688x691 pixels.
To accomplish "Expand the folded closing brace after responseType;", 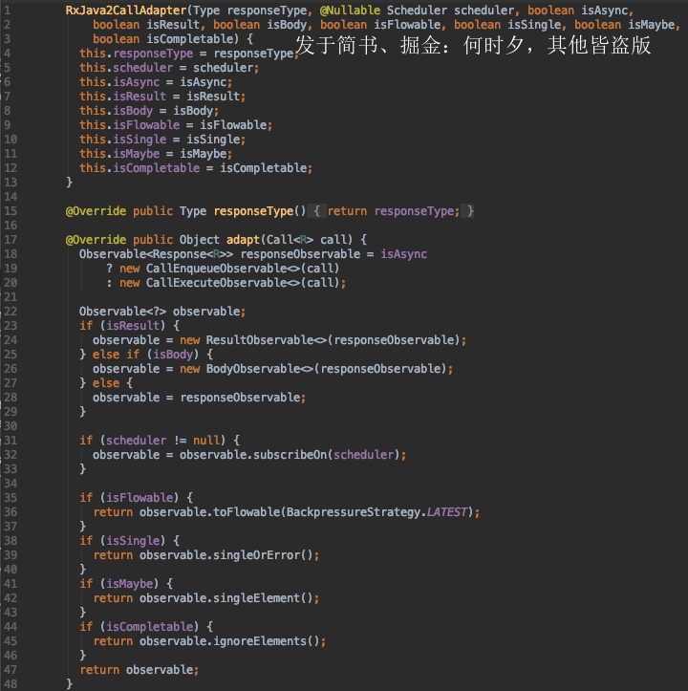I will click(x=470, y=210).
